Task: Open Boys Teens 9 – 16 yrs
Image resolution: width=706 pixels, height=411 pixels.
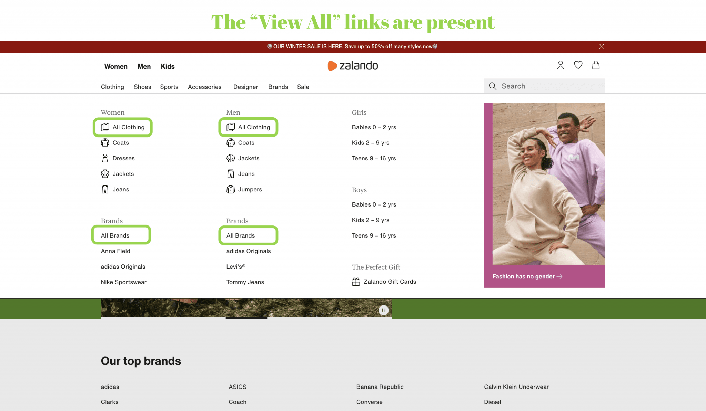Action: click(374, 235)
